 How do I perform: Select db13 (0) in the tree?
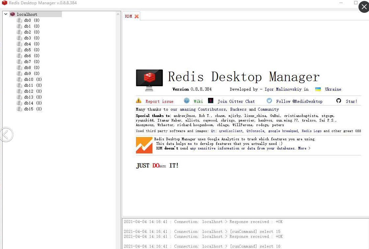33,97
